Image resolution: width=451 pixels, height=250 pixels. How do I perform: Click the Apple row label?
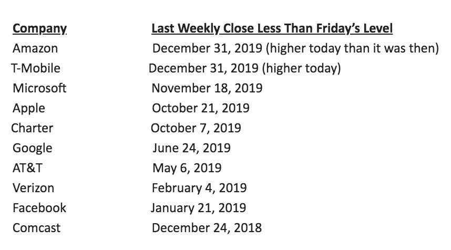[29, 108]
